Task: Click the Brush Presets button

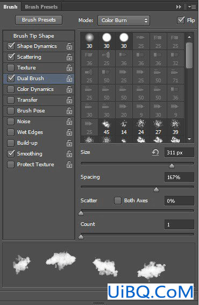Action: tap(39, 20)
